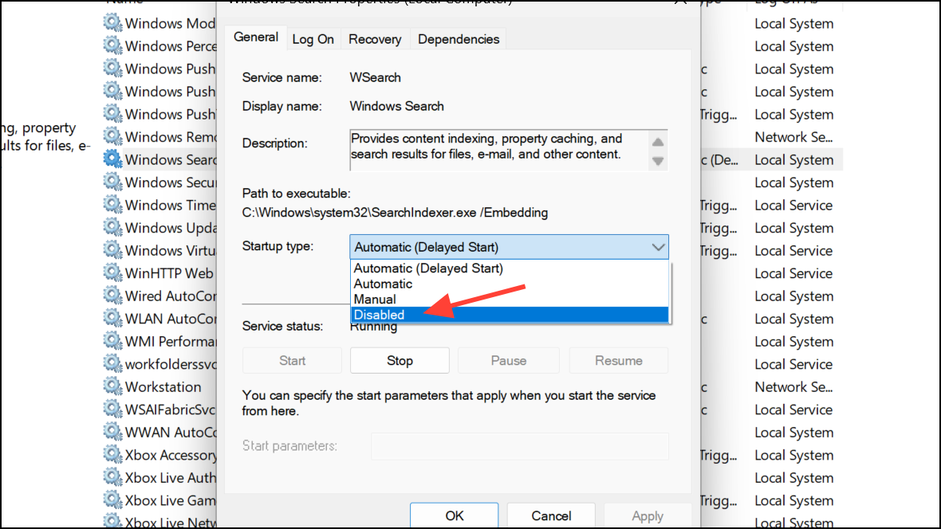This screenshot has height=529, width=941.
Task: Open the Recovery tab
Action: pyautogui.click(x=375, y=40)
